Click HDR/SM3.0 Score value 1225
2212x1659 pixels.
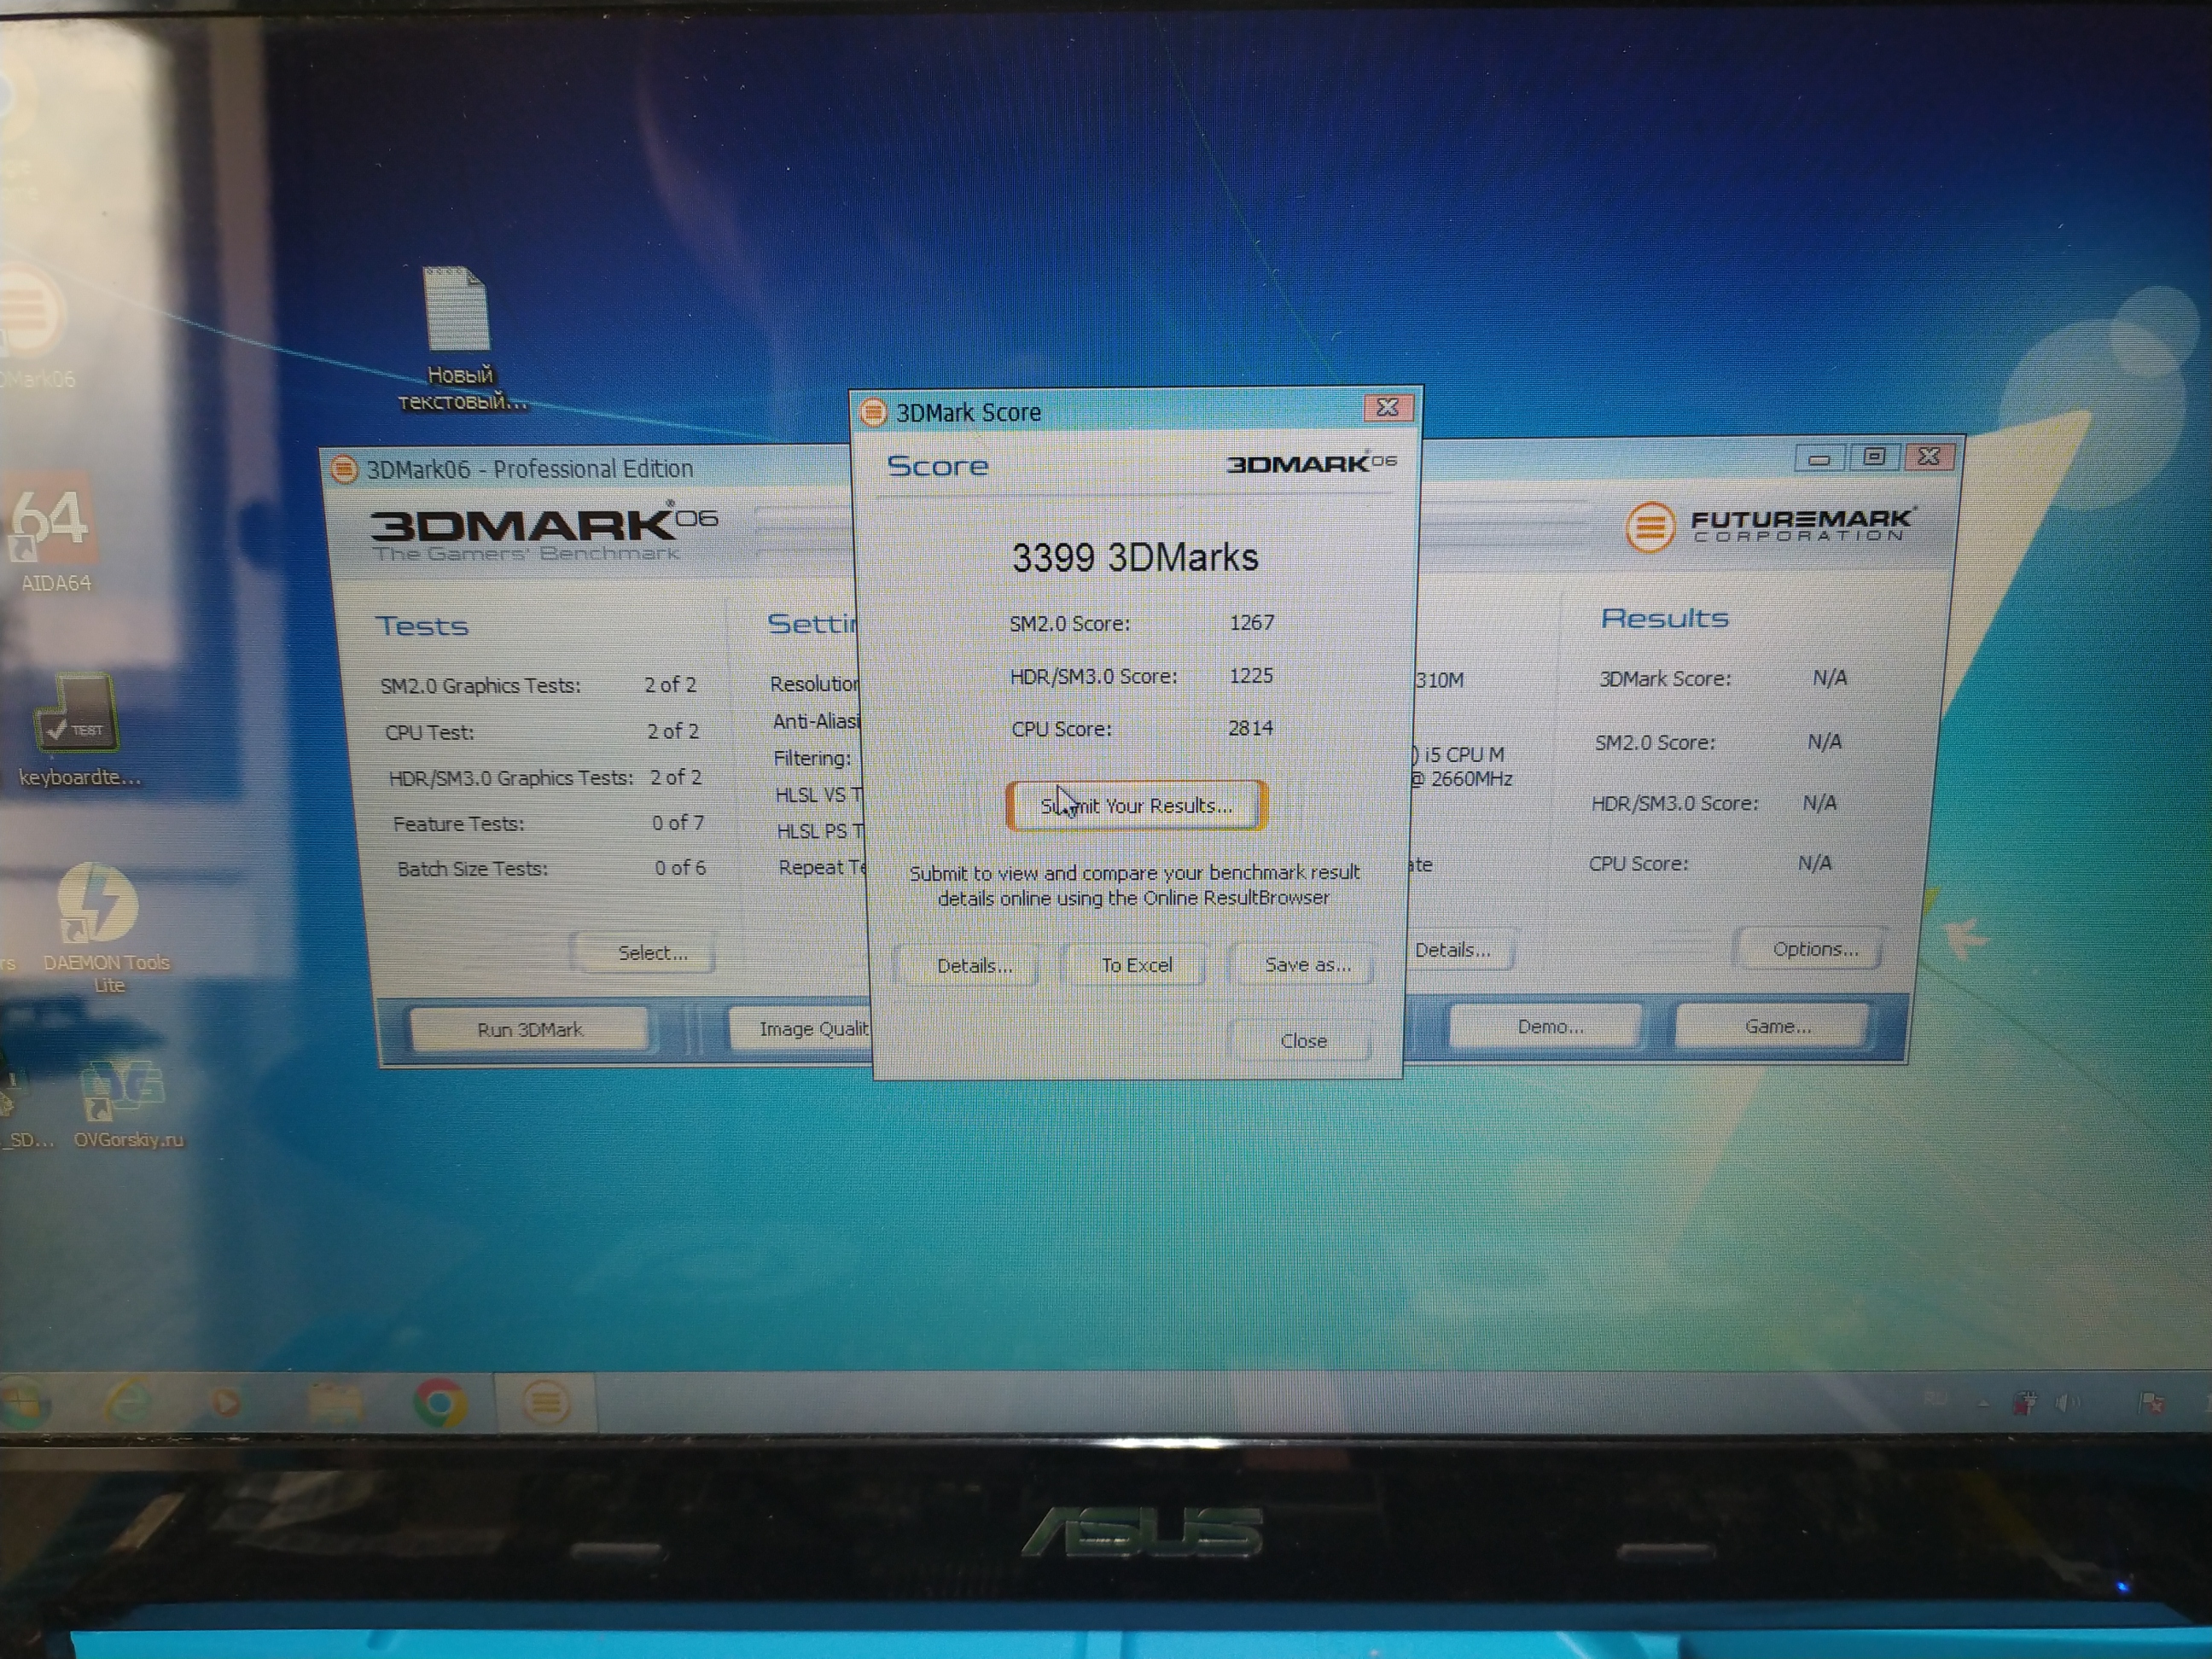[1251, 676]
